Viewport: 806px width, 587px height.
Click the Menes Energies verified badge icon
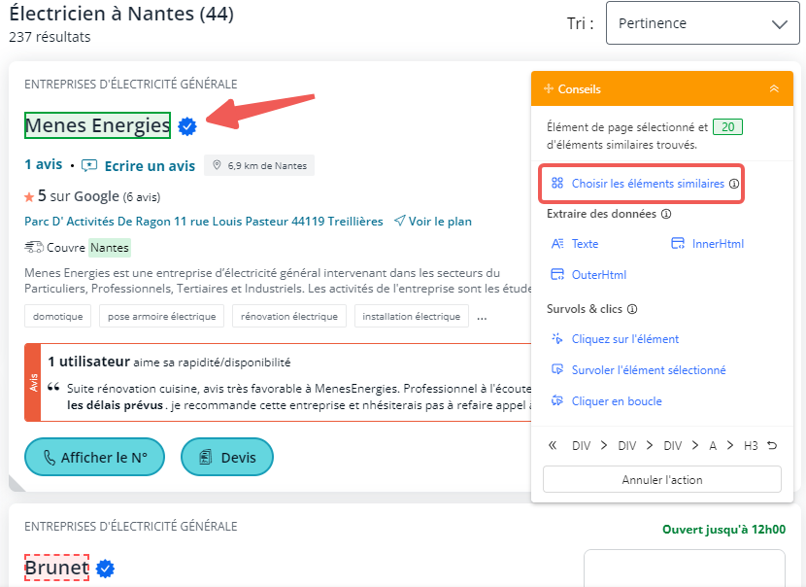[x=187, y=125]
